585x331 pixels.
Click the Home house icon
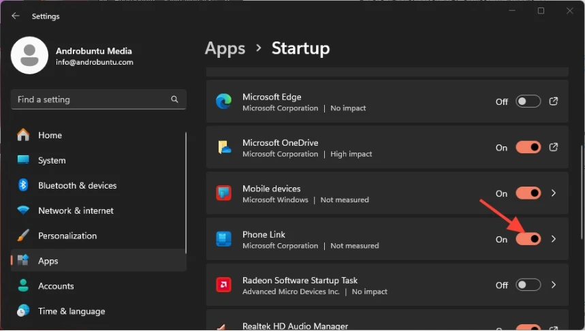(23, 135)
